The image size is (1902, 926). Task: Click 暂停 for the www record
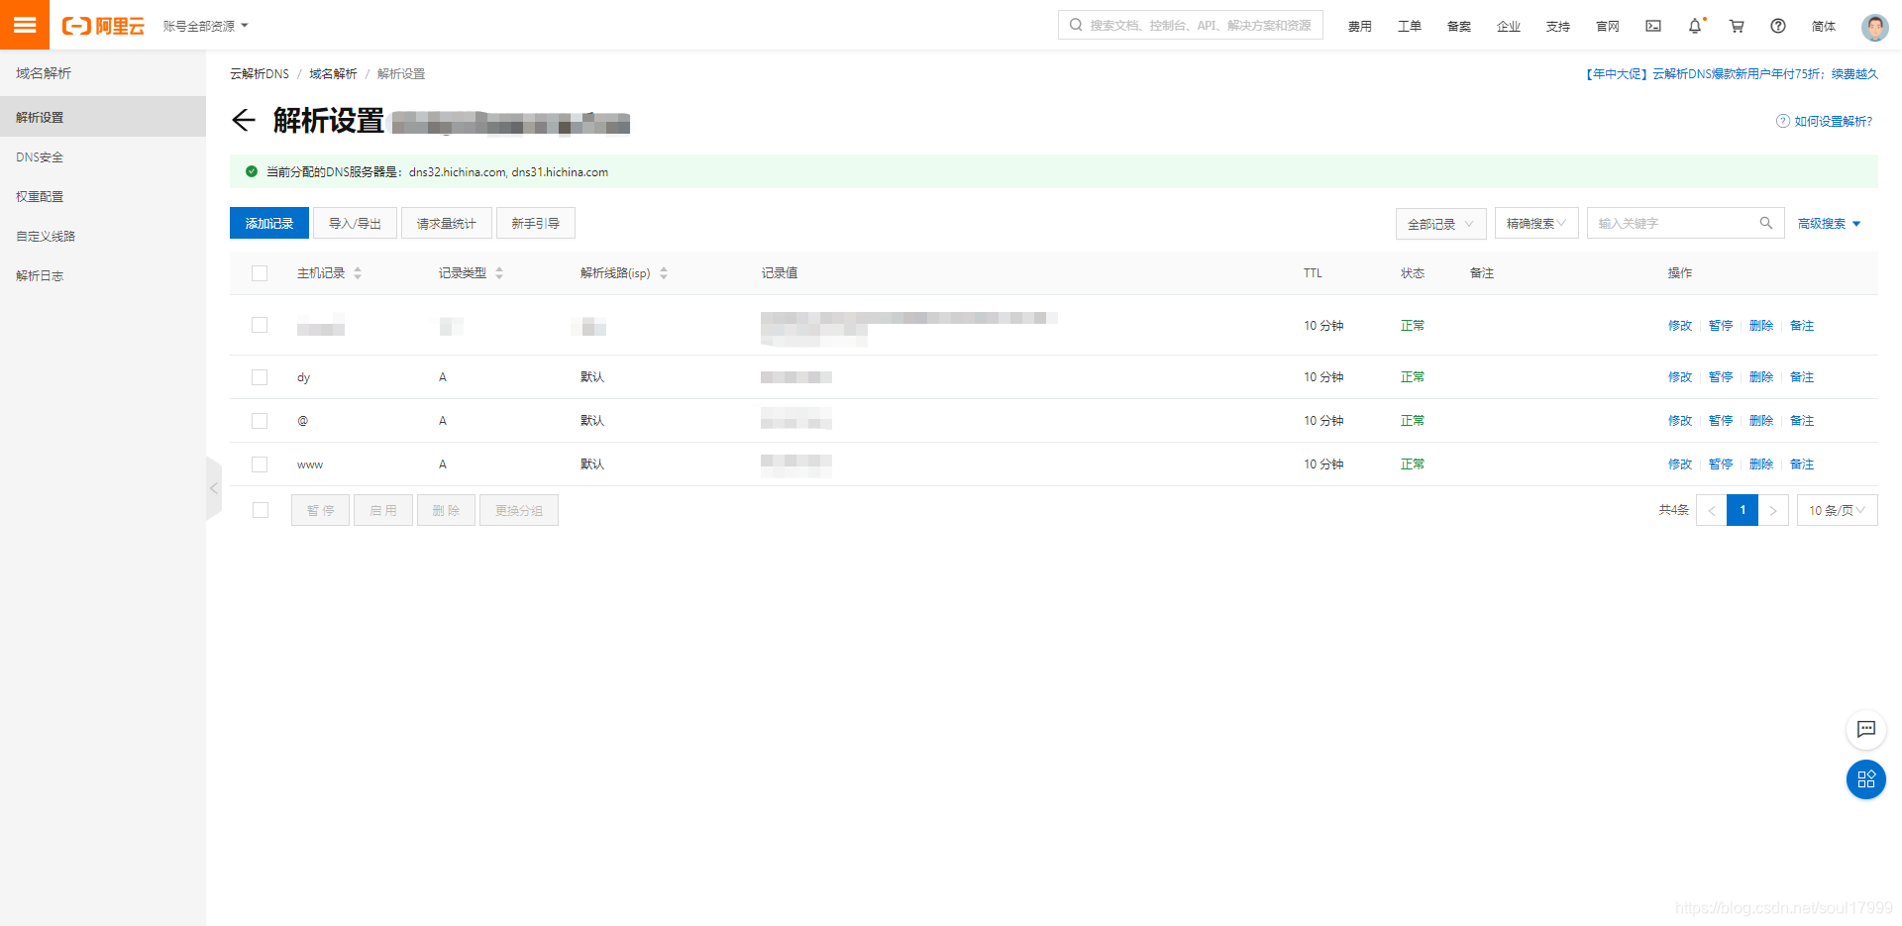coord(1721,464)
